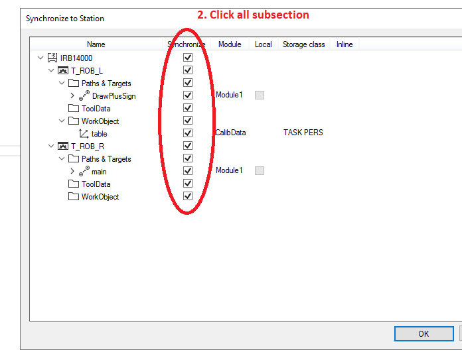Collapse the T_ROB_L node
The image size is (462, 352).
pos(51,70)
